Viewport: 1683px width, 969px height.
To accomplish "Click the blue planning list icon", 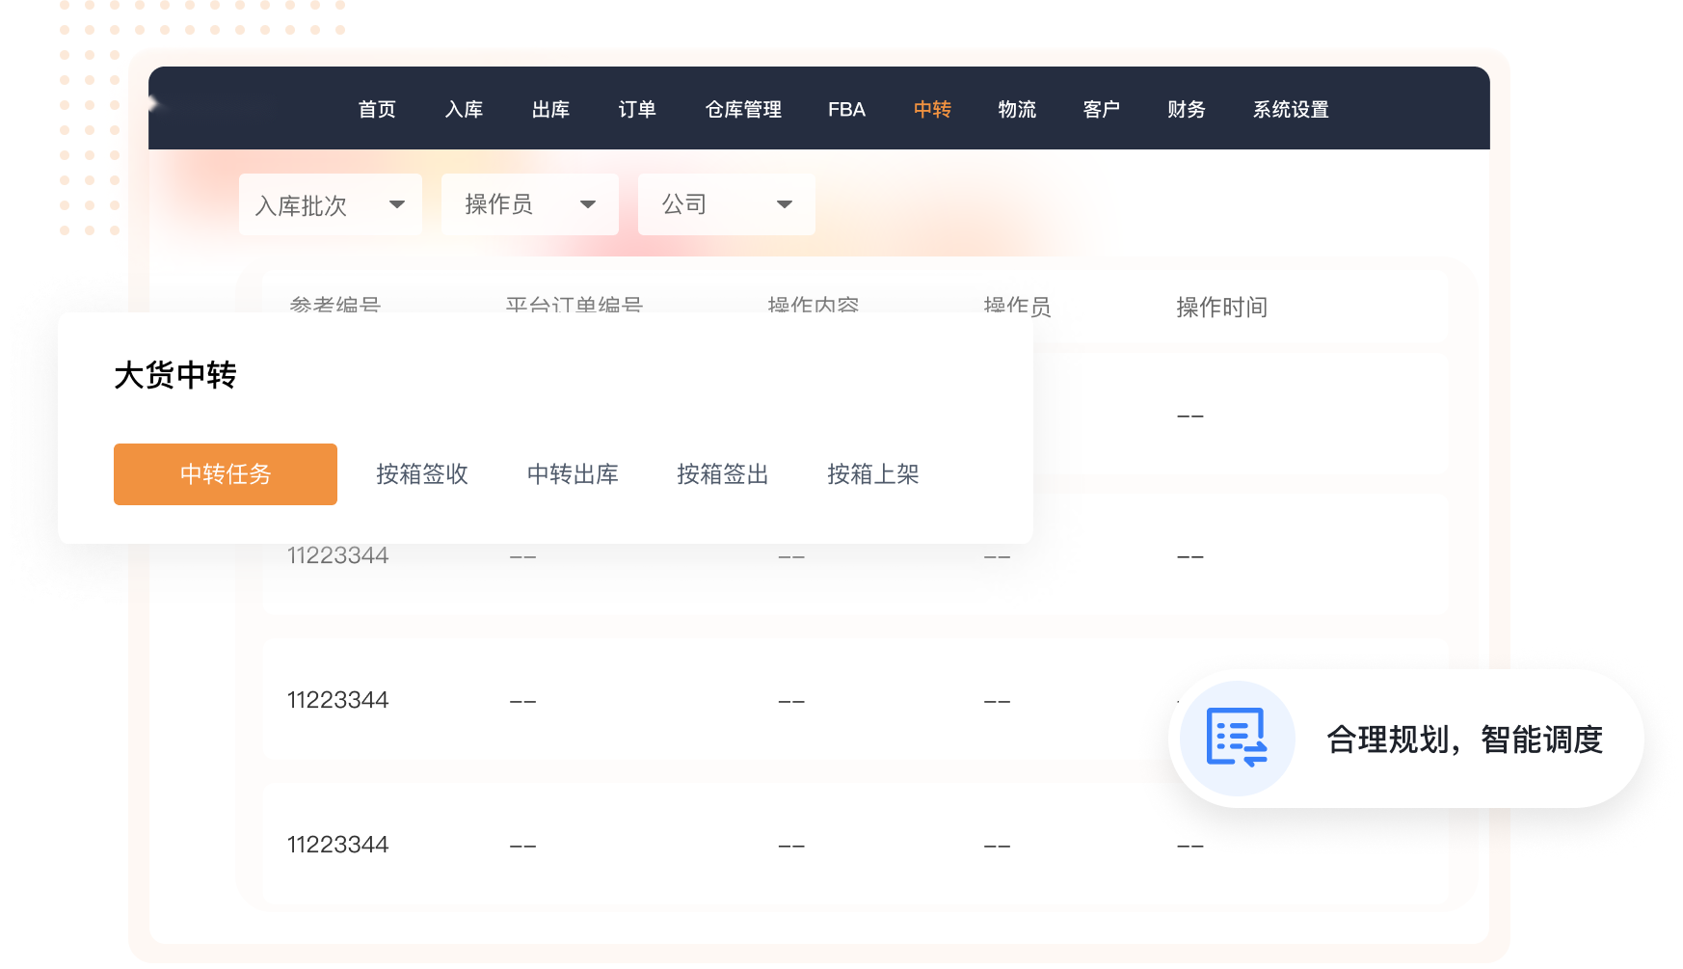I will [1237, 739].
